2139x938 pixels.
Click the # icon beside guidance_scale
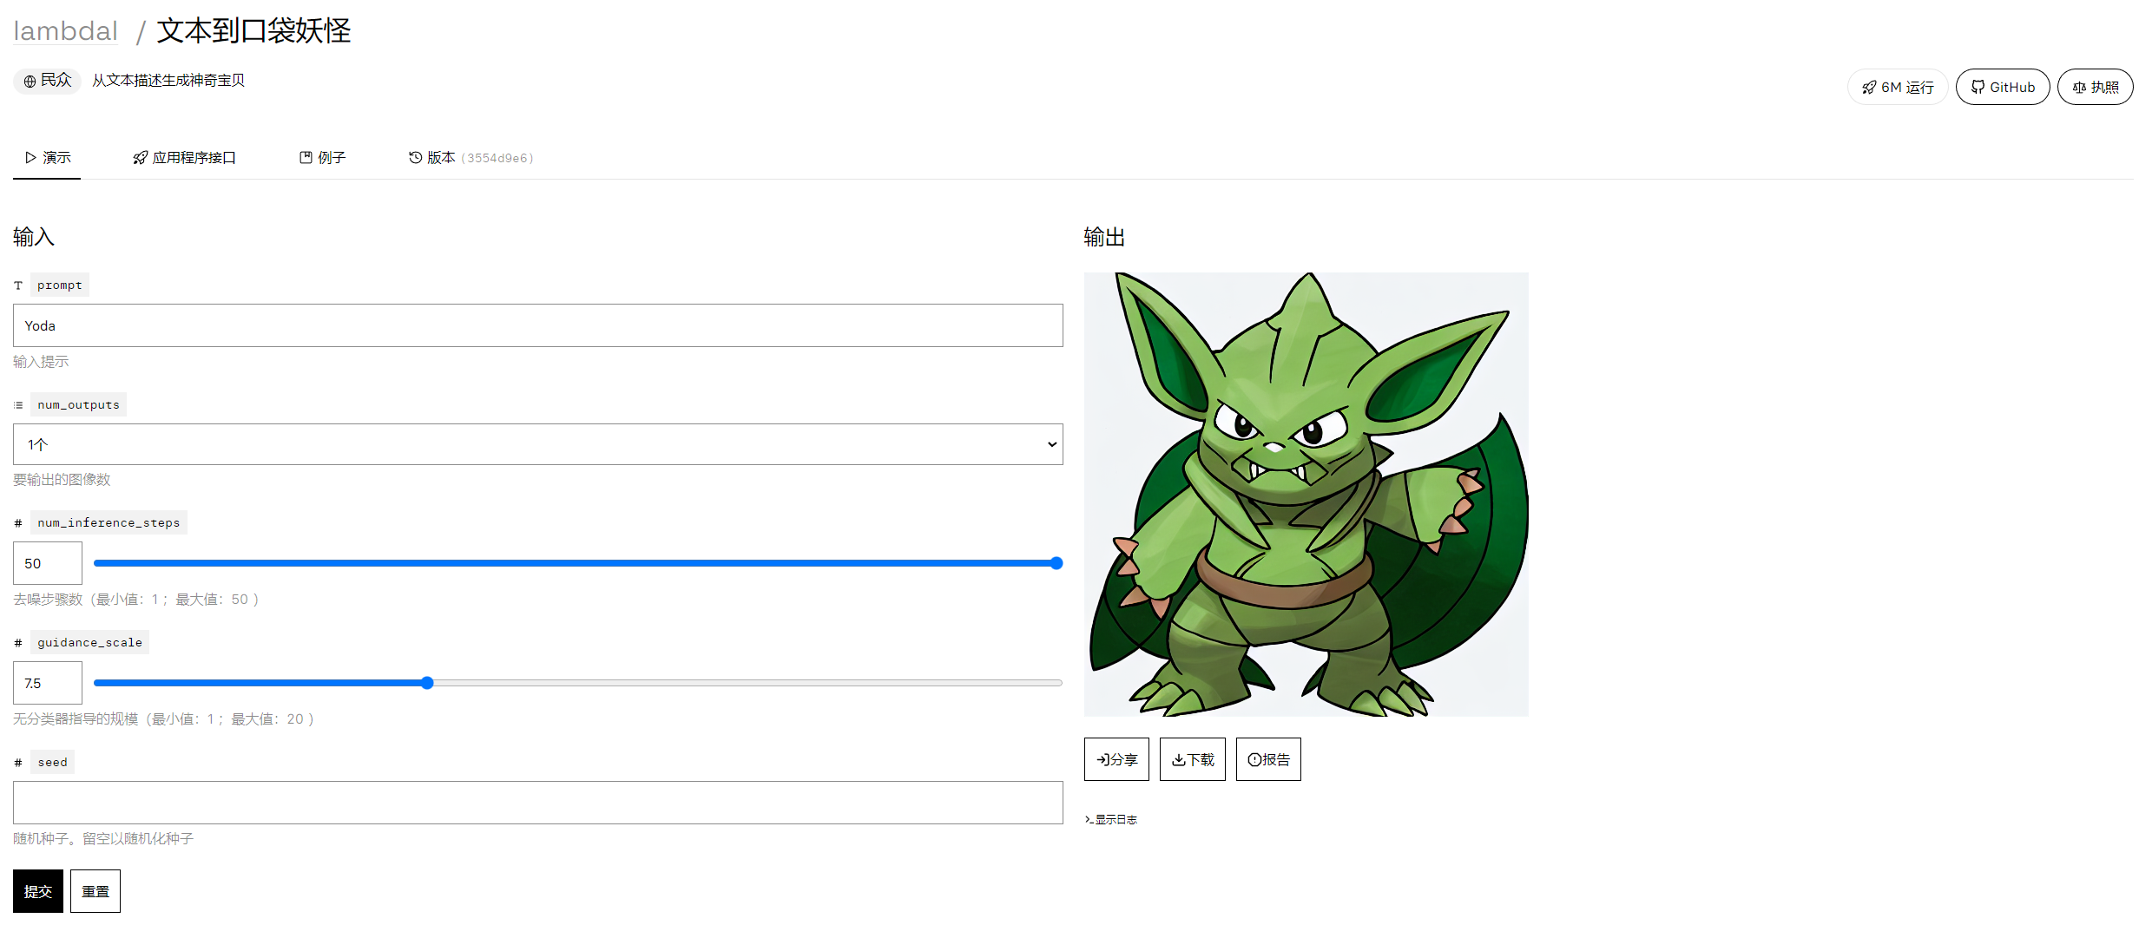[x=17, y=642]
